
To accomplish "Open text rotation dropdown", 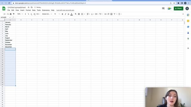I will (101, 14).
